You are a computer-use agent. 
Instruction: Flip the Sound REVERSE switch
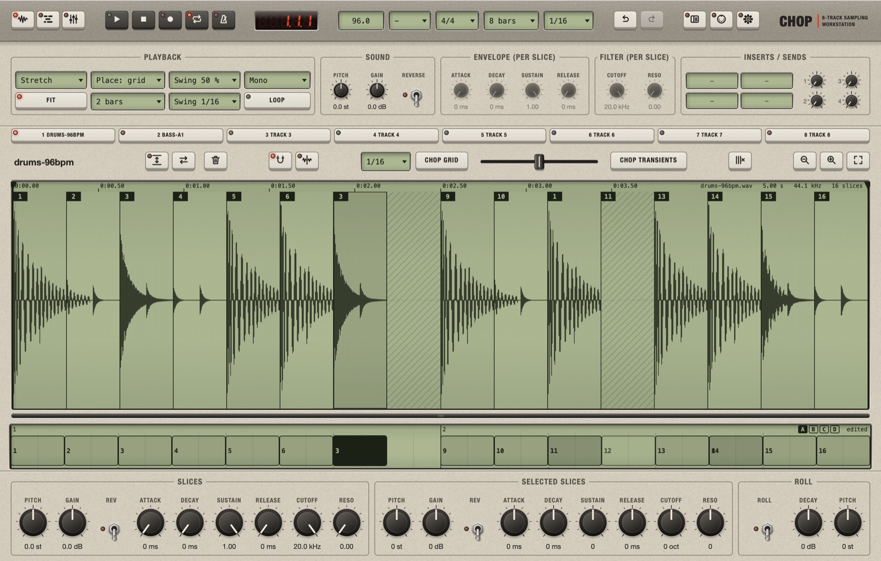[416, 98]
